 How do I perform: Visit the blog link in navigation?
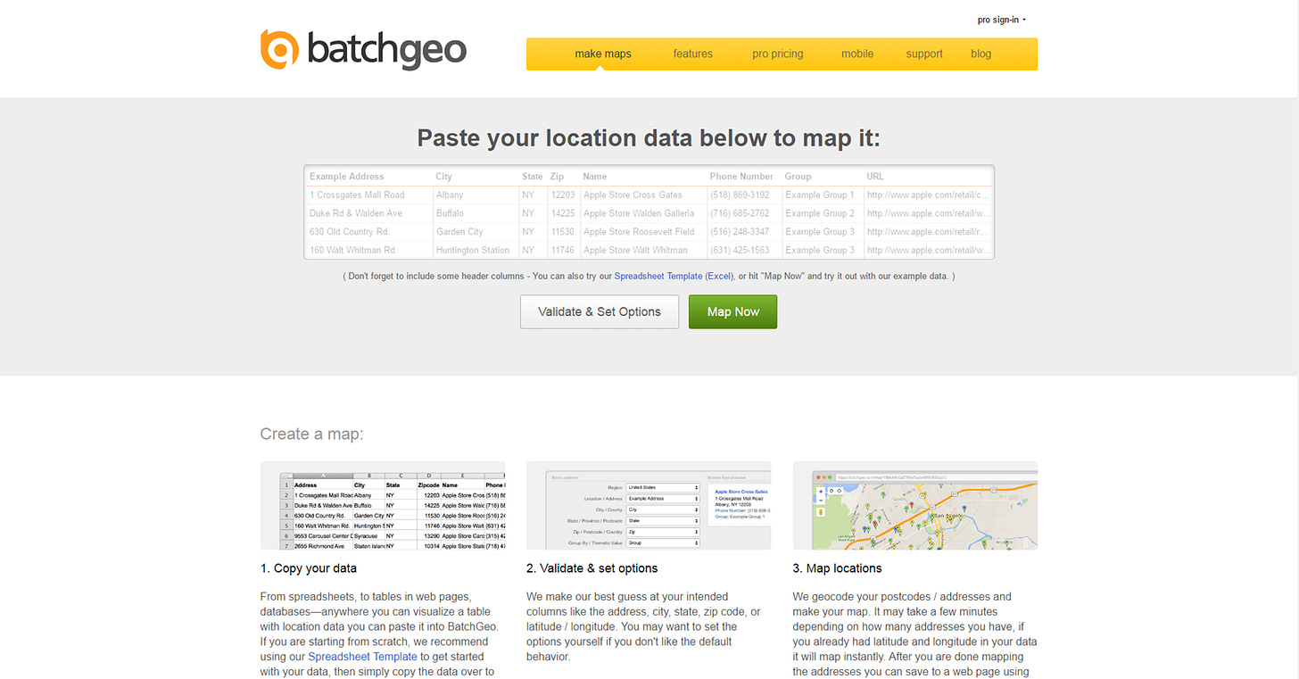[980, 54]
